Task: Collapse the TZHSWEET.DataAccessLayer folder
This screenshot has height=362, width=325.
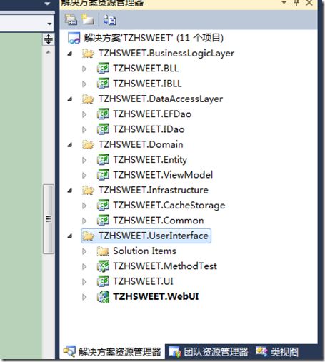Action: tap(70, 99)
